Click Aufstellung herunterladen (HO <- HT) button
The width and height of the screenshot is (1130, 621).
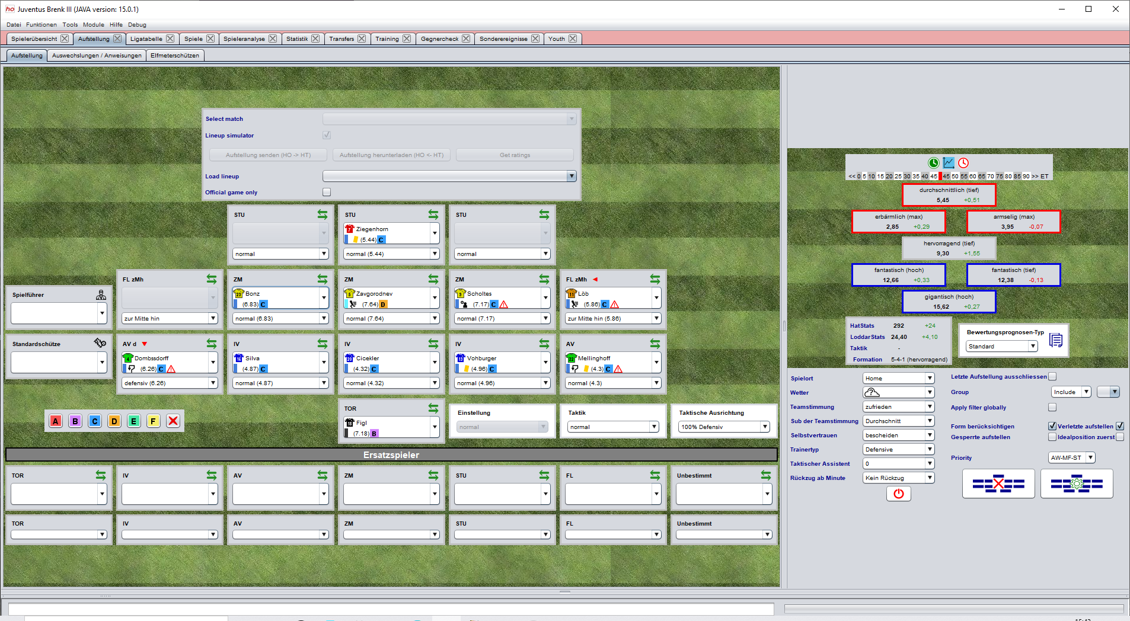pos(391,155)
